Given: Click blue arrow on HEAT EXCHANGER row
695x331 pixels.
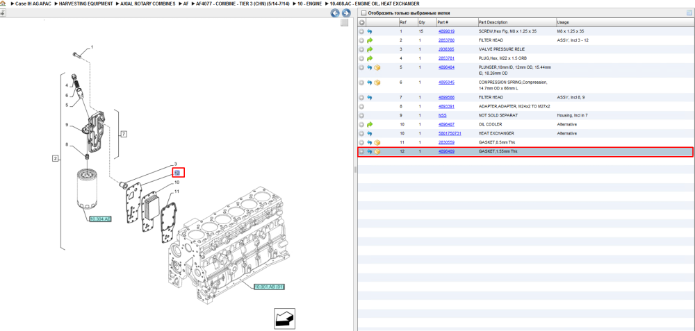Looking at the screenshot, I should [x=369, y=133].
